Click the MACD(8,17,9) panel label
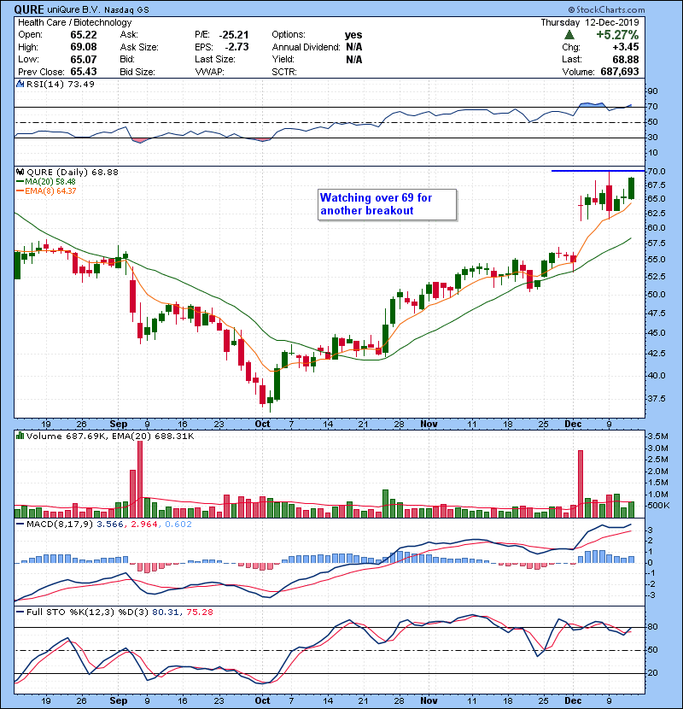The width and height of the screenshot is (683, 709). tap(60, 524)
